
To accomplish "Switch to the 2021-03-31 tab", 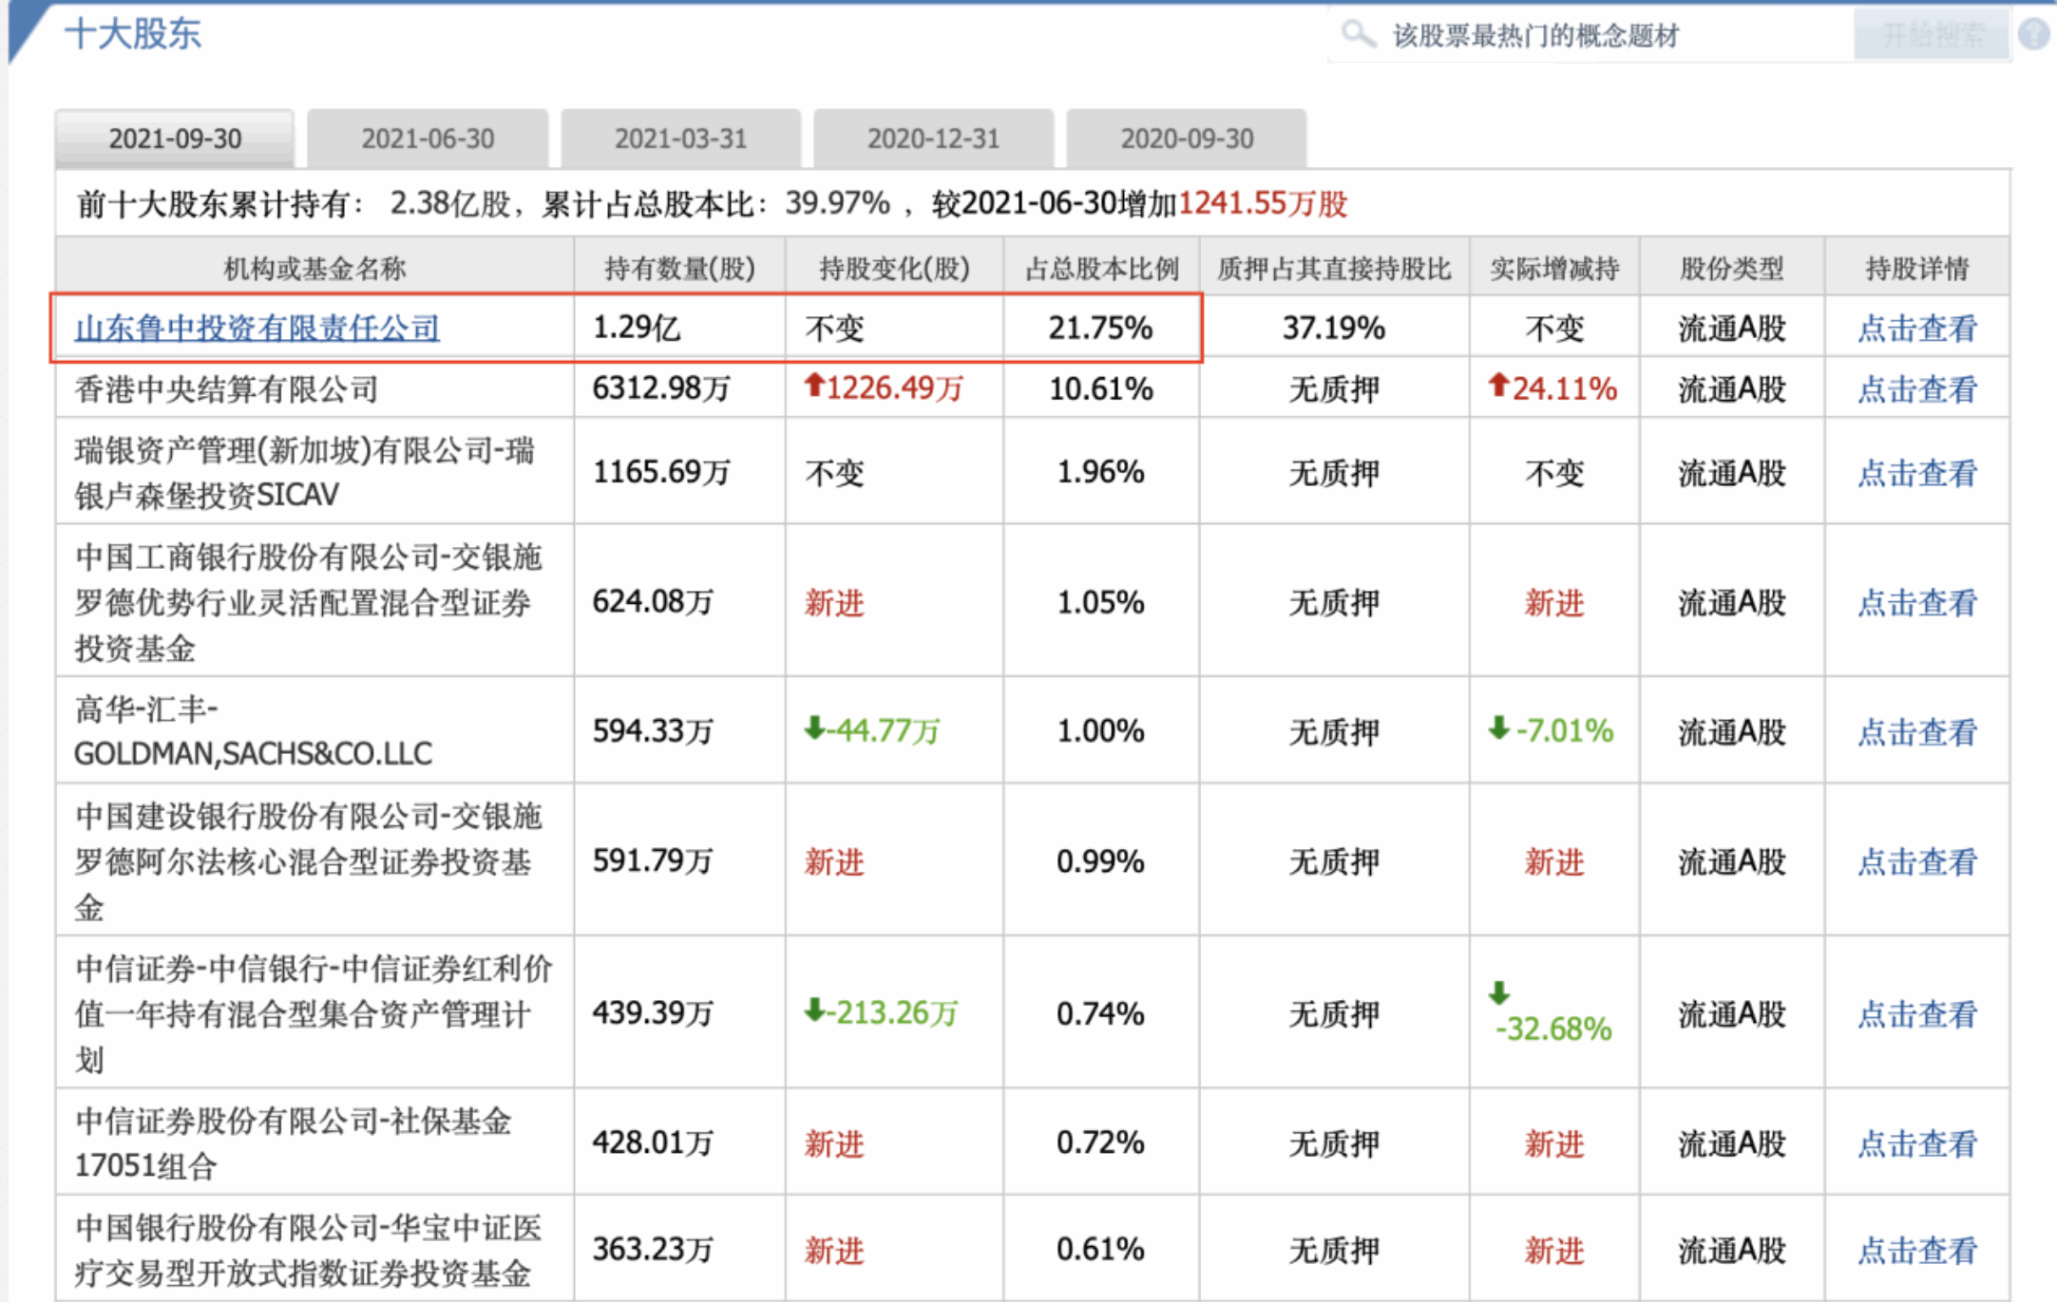I will (x=680, y=139).
